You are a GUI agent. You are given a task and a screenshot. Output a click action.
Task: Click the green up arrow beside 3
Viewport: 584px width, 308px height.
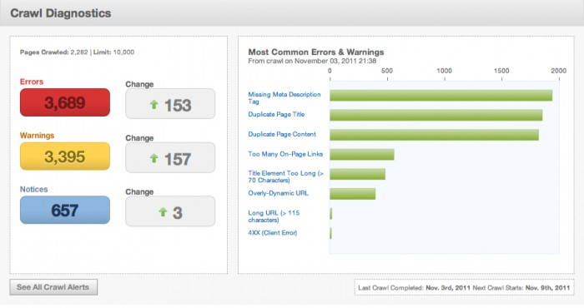click(x=163, y=212)
